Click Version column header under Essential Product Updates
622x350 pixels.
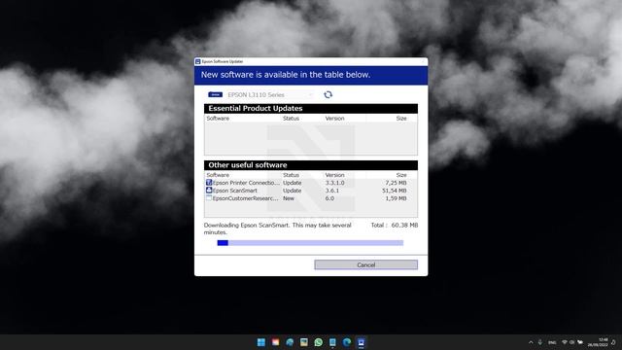334,119
